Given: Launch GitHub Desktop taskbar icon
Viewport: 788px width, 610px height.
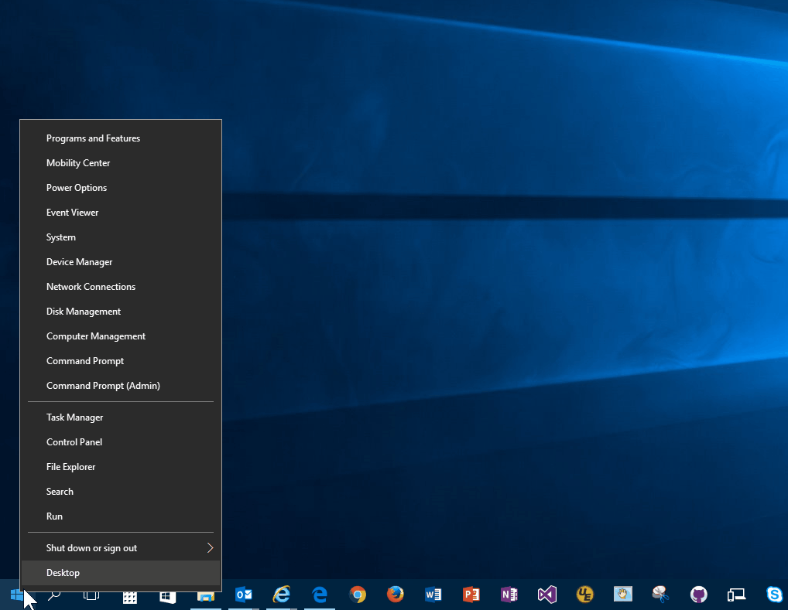Looking at the screenshot, I should tap(698, 595).
